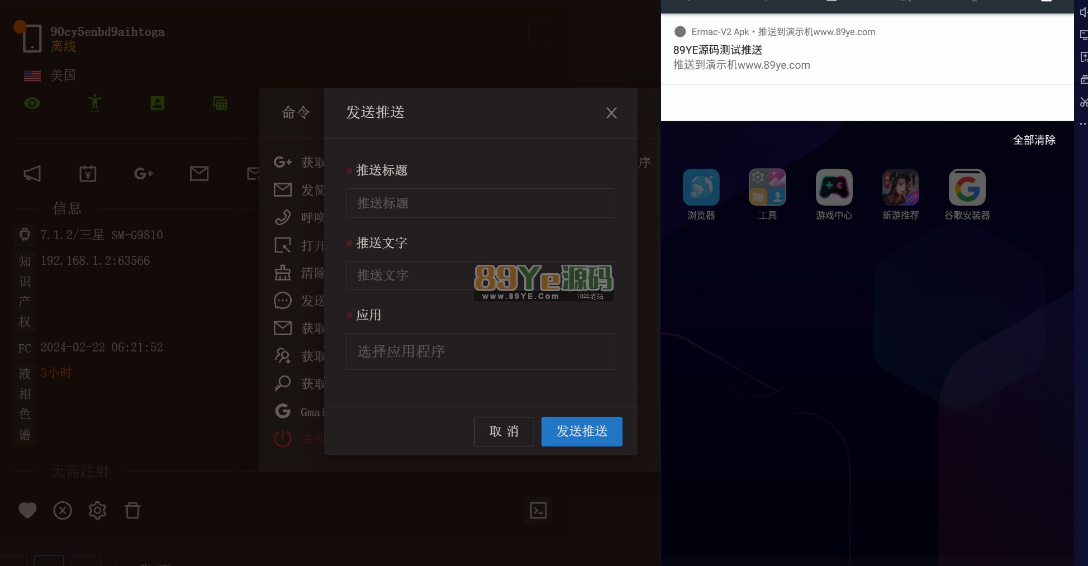Click the red power kill command
Image resolution: width=1088 pixels, height=566 pixels.
(283, 439)
